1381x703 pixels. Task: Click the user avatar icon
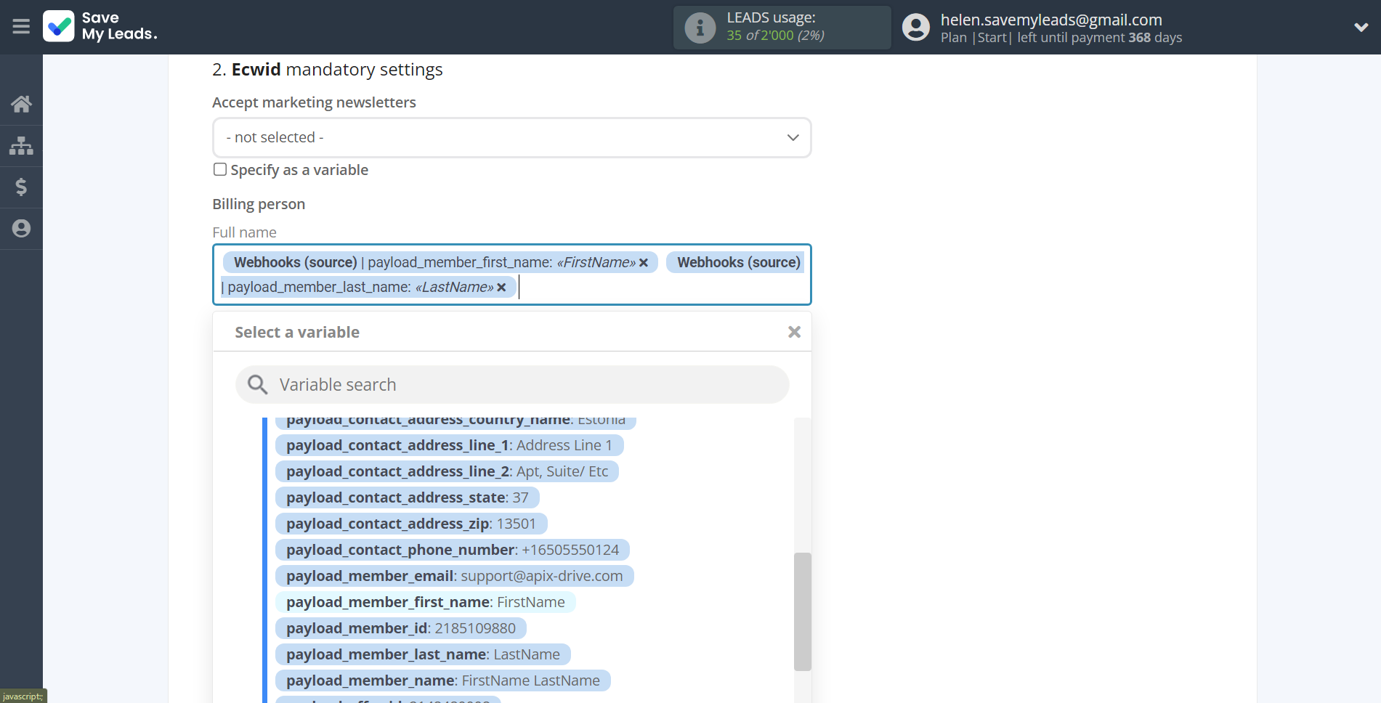pyautogui.click(x=915, y=28)
